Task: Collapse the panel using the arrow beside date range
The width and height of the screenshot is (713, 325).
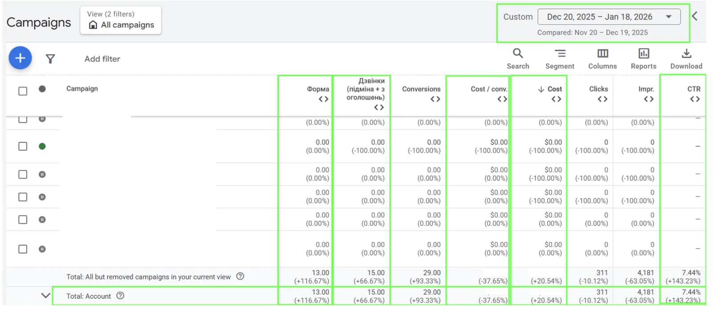Action: pos(695,16)
